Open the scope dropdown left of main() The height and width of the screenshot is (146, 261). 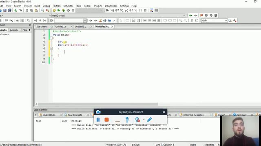[50, 15]
